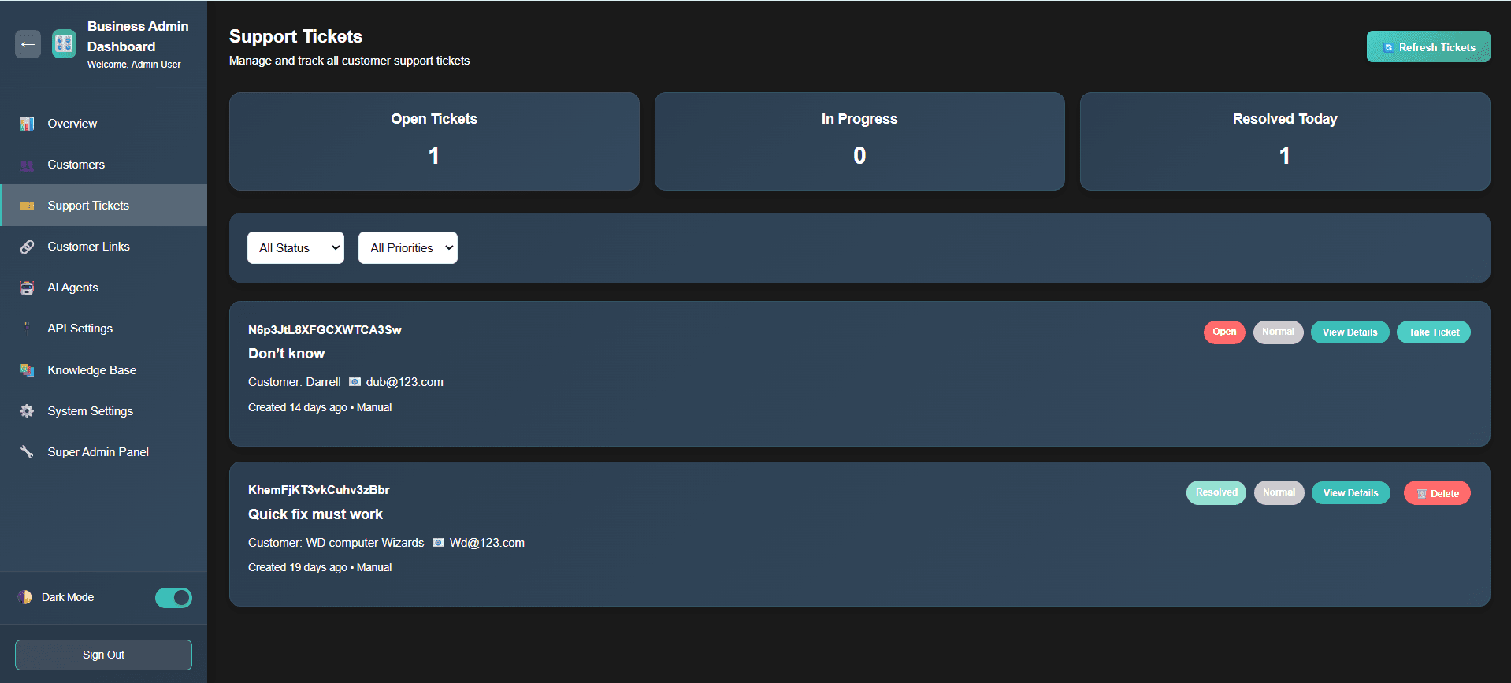Click the AI Agents robot icon

click(27, 288)
